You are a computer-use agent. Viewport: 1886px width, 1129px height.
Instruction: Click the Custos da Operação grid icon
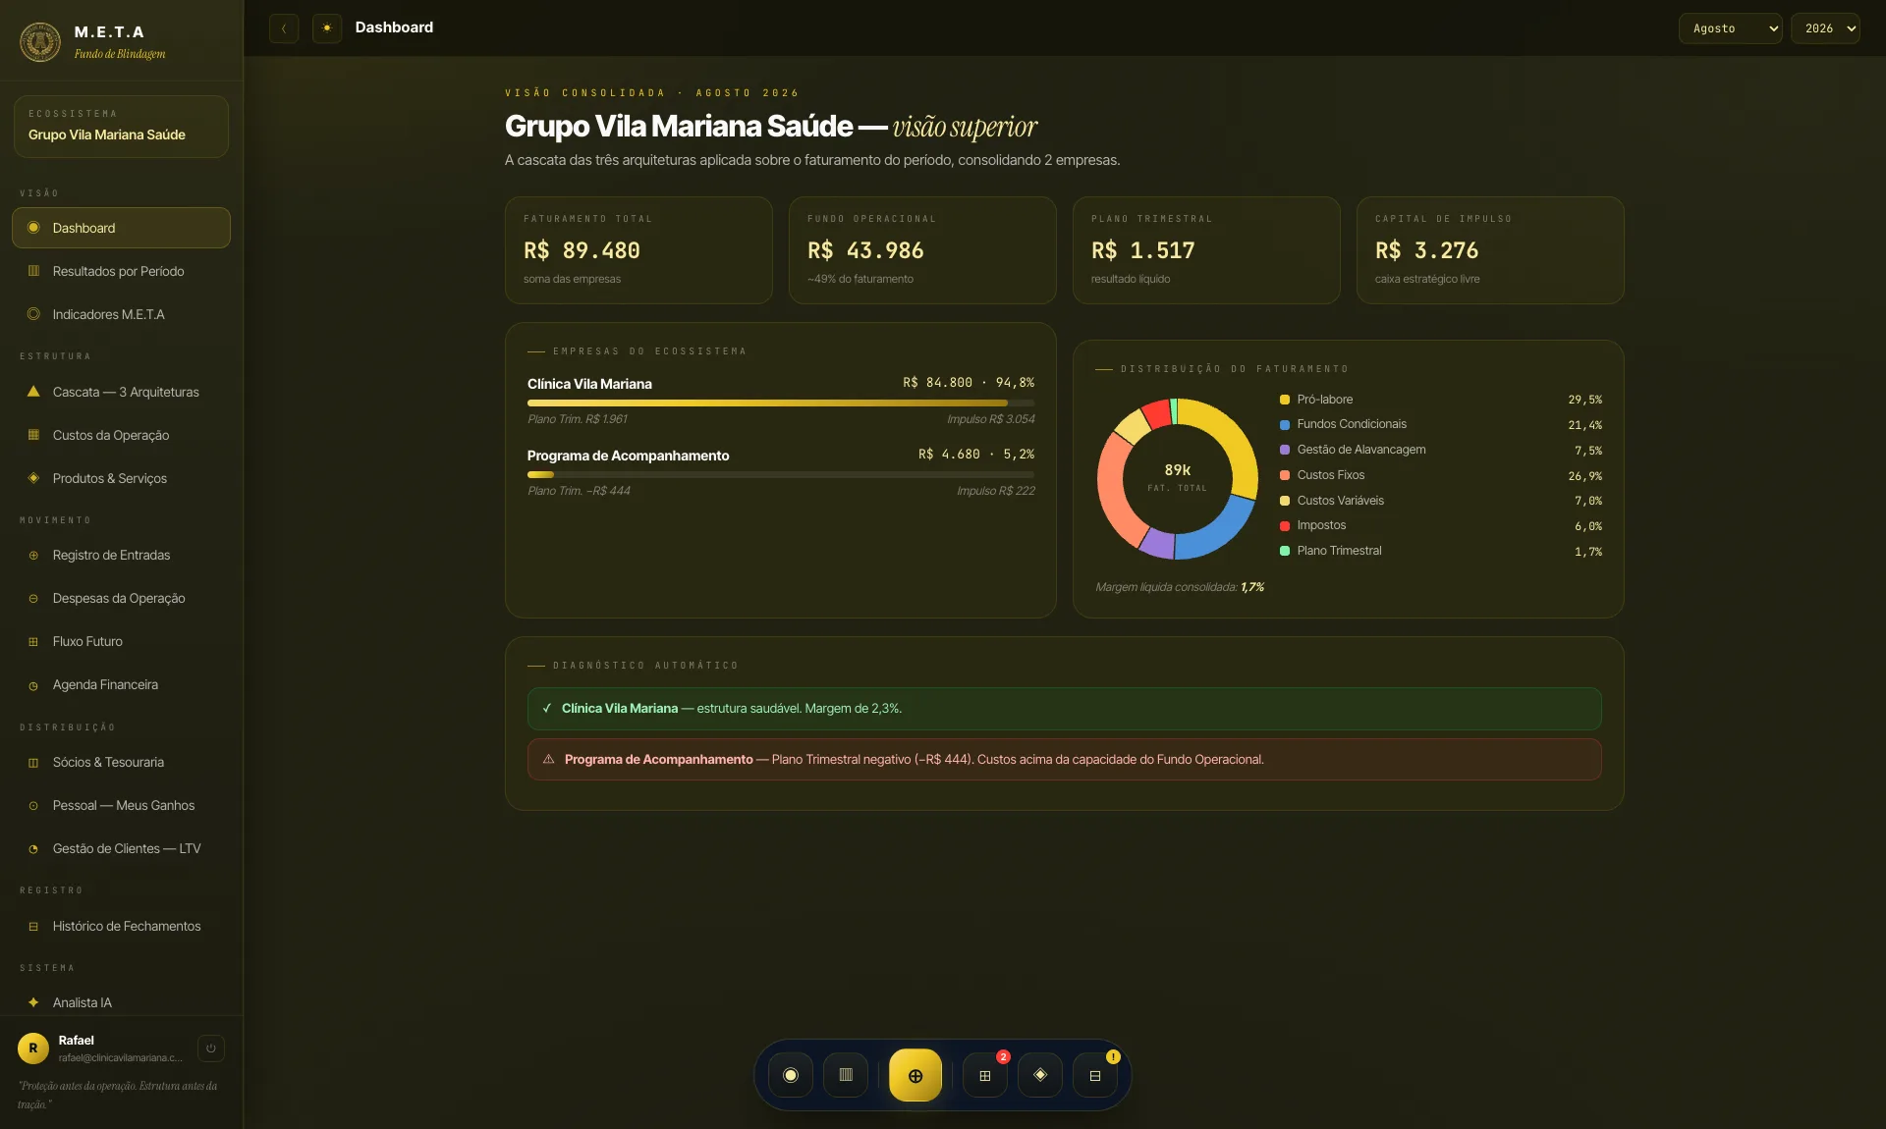[x=33, y=435]
